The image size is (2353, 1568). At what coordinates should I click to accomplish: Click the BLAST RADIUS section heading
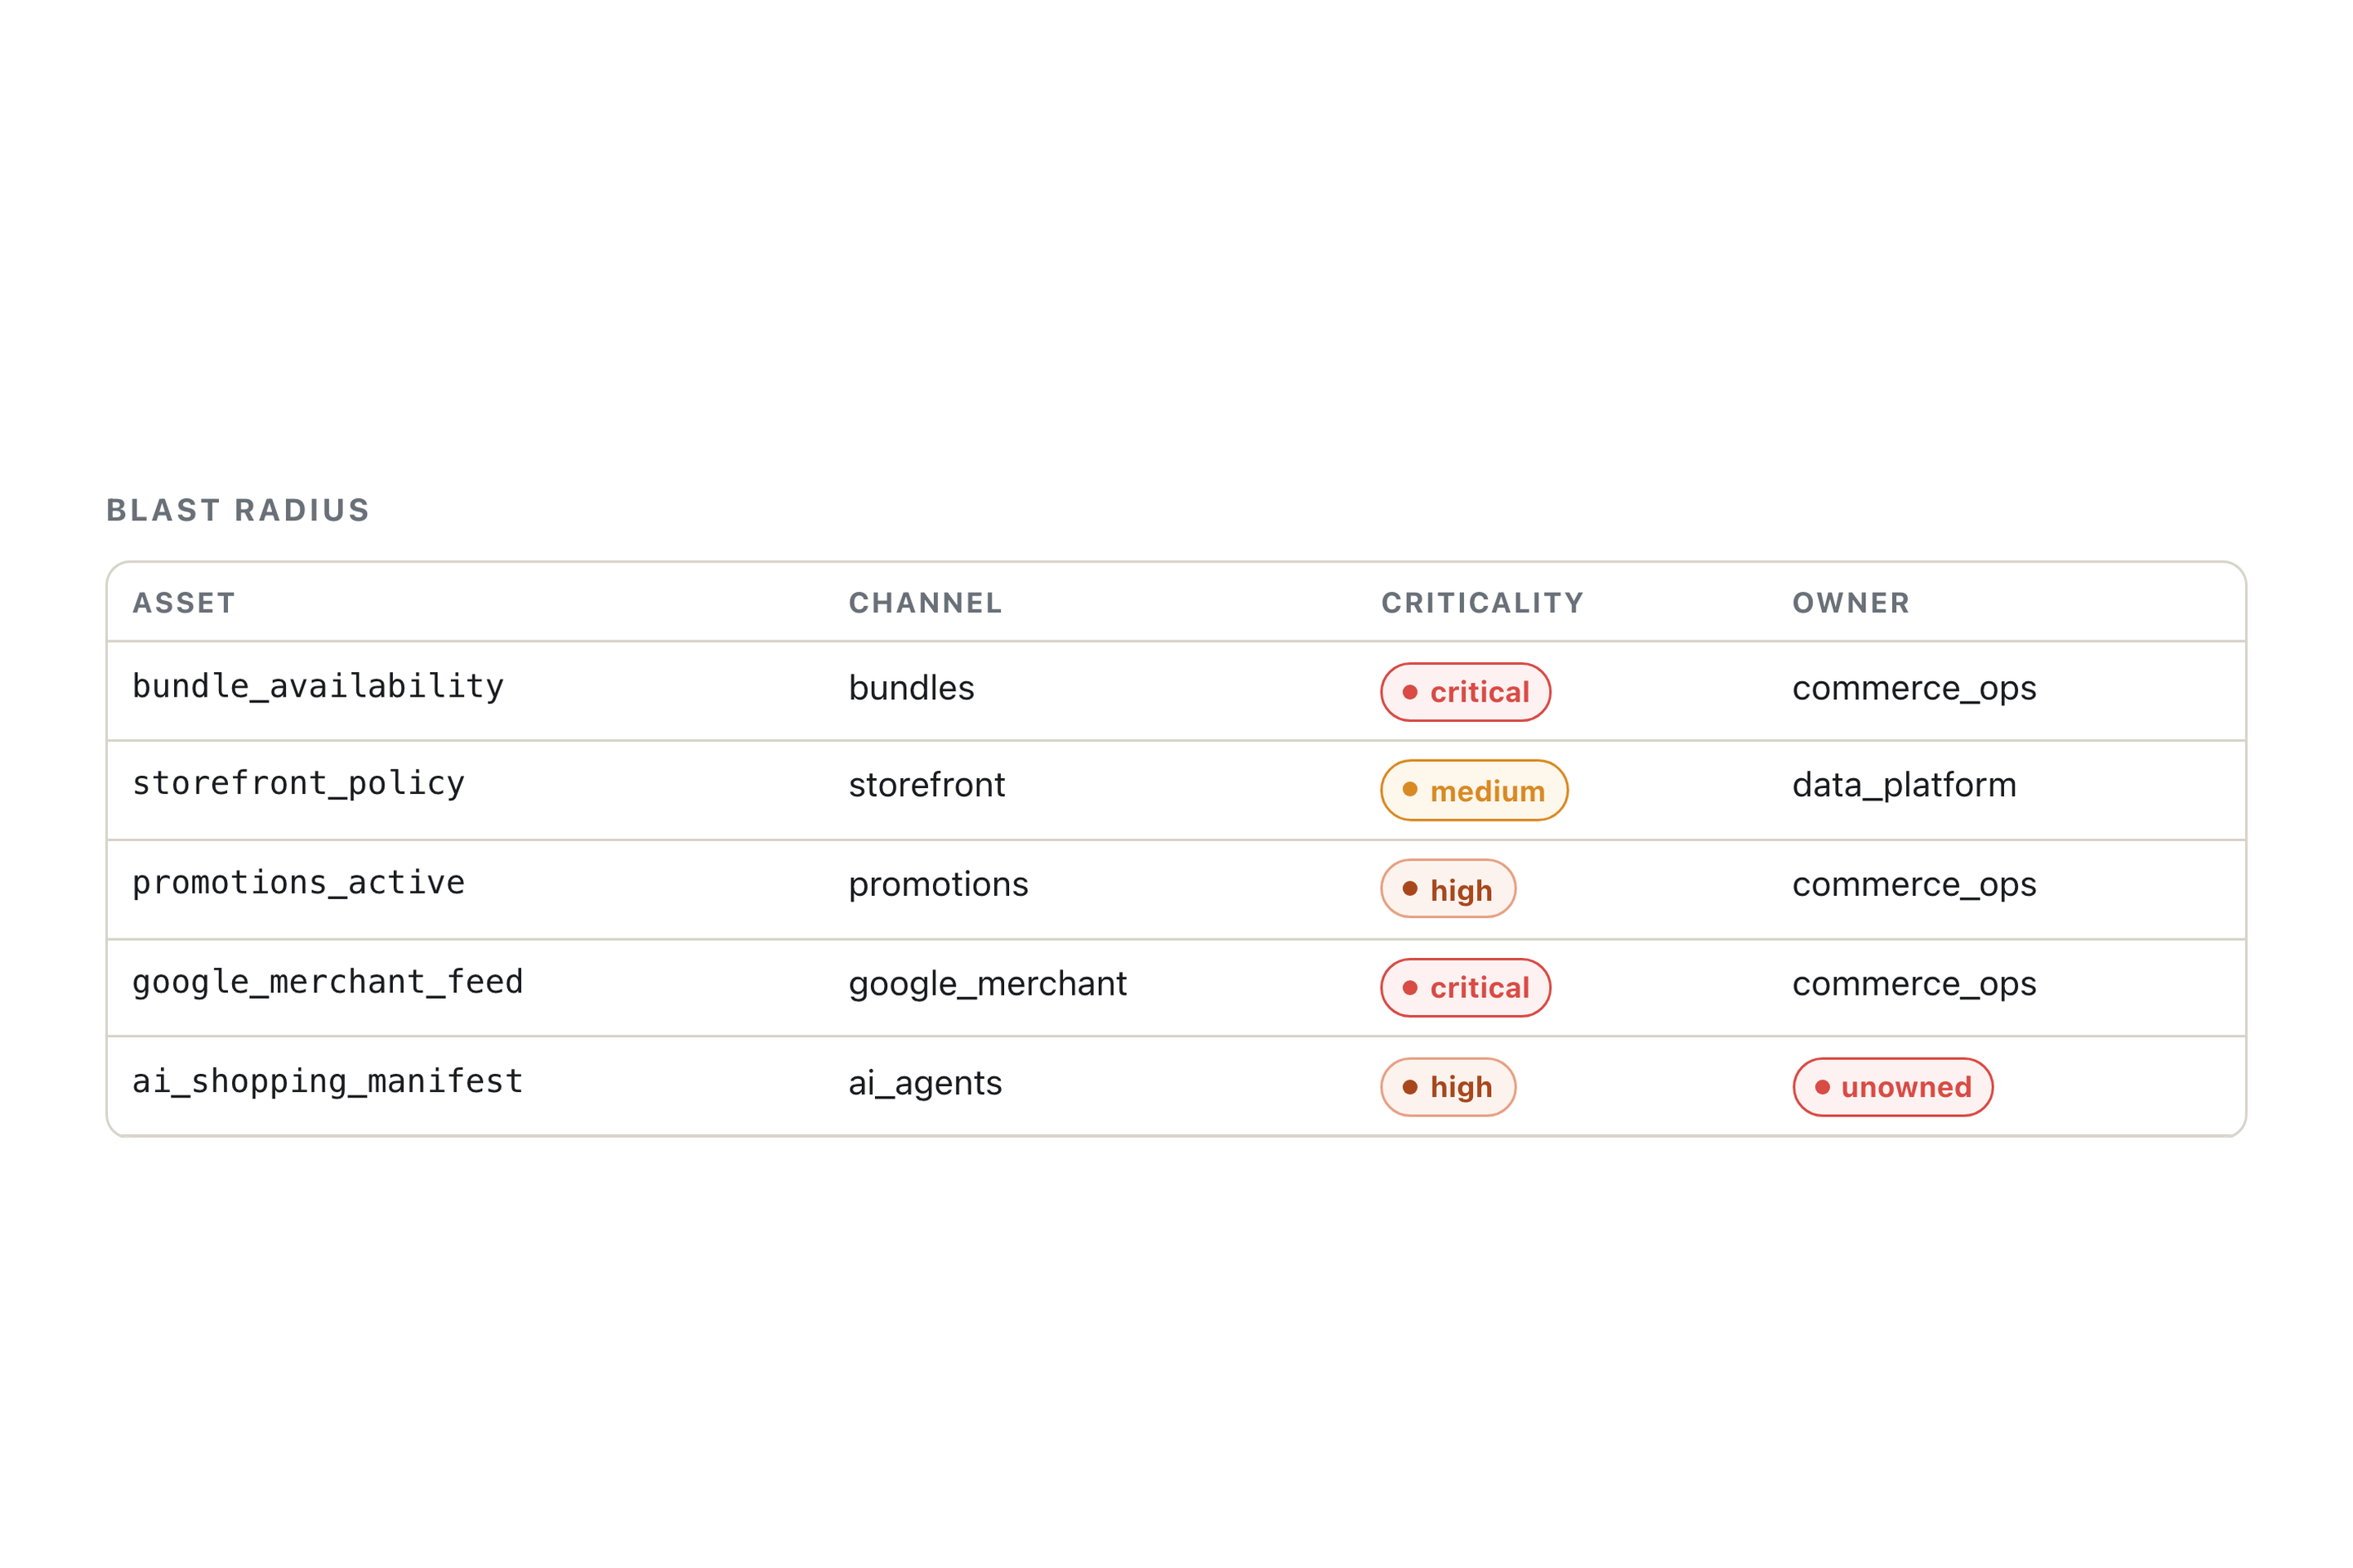tap(238, 510)
